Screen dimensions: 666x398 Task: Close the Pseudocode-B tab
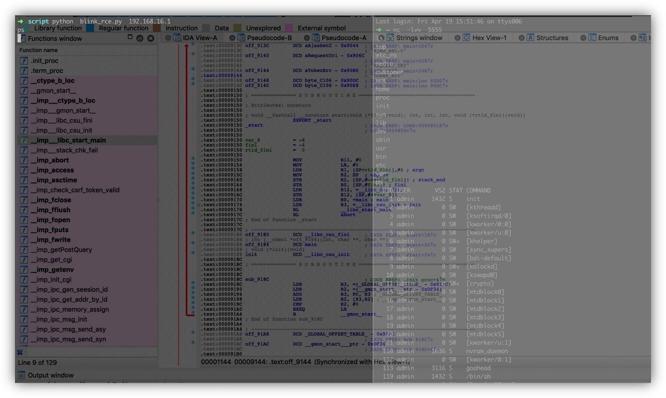[x=232, y=38]
